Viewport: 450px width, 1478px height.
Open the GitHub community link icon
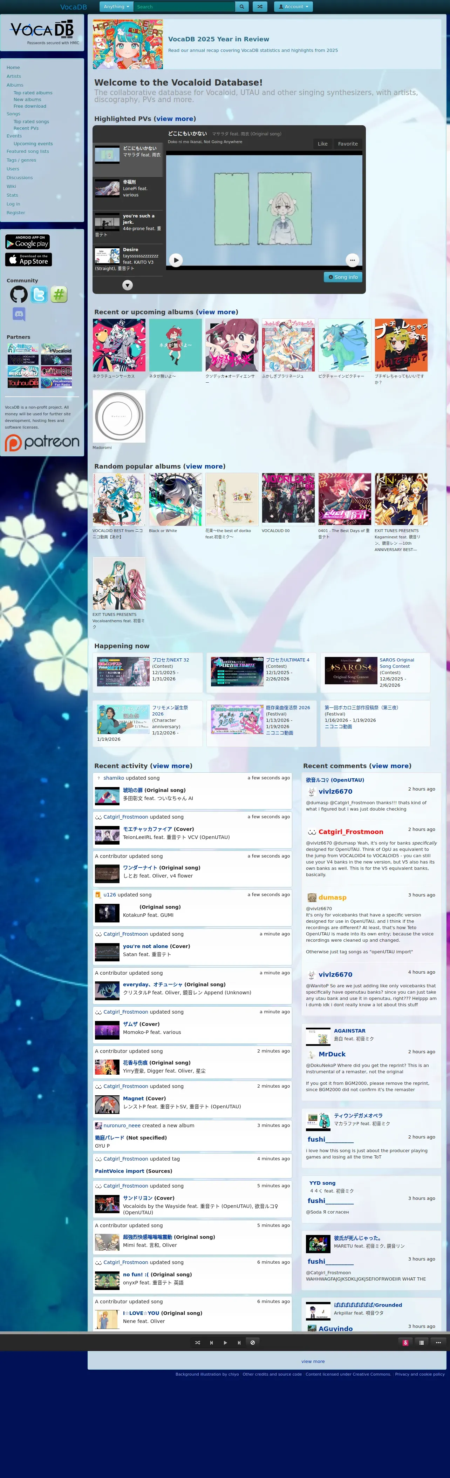pyautogui.click(x=19, y=294)
